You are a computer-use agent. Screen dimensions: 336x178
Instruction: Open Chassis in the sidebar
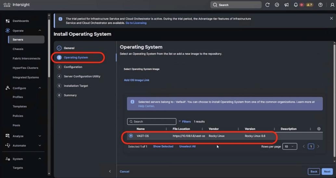pyautogui.click(x=18, y=49)
